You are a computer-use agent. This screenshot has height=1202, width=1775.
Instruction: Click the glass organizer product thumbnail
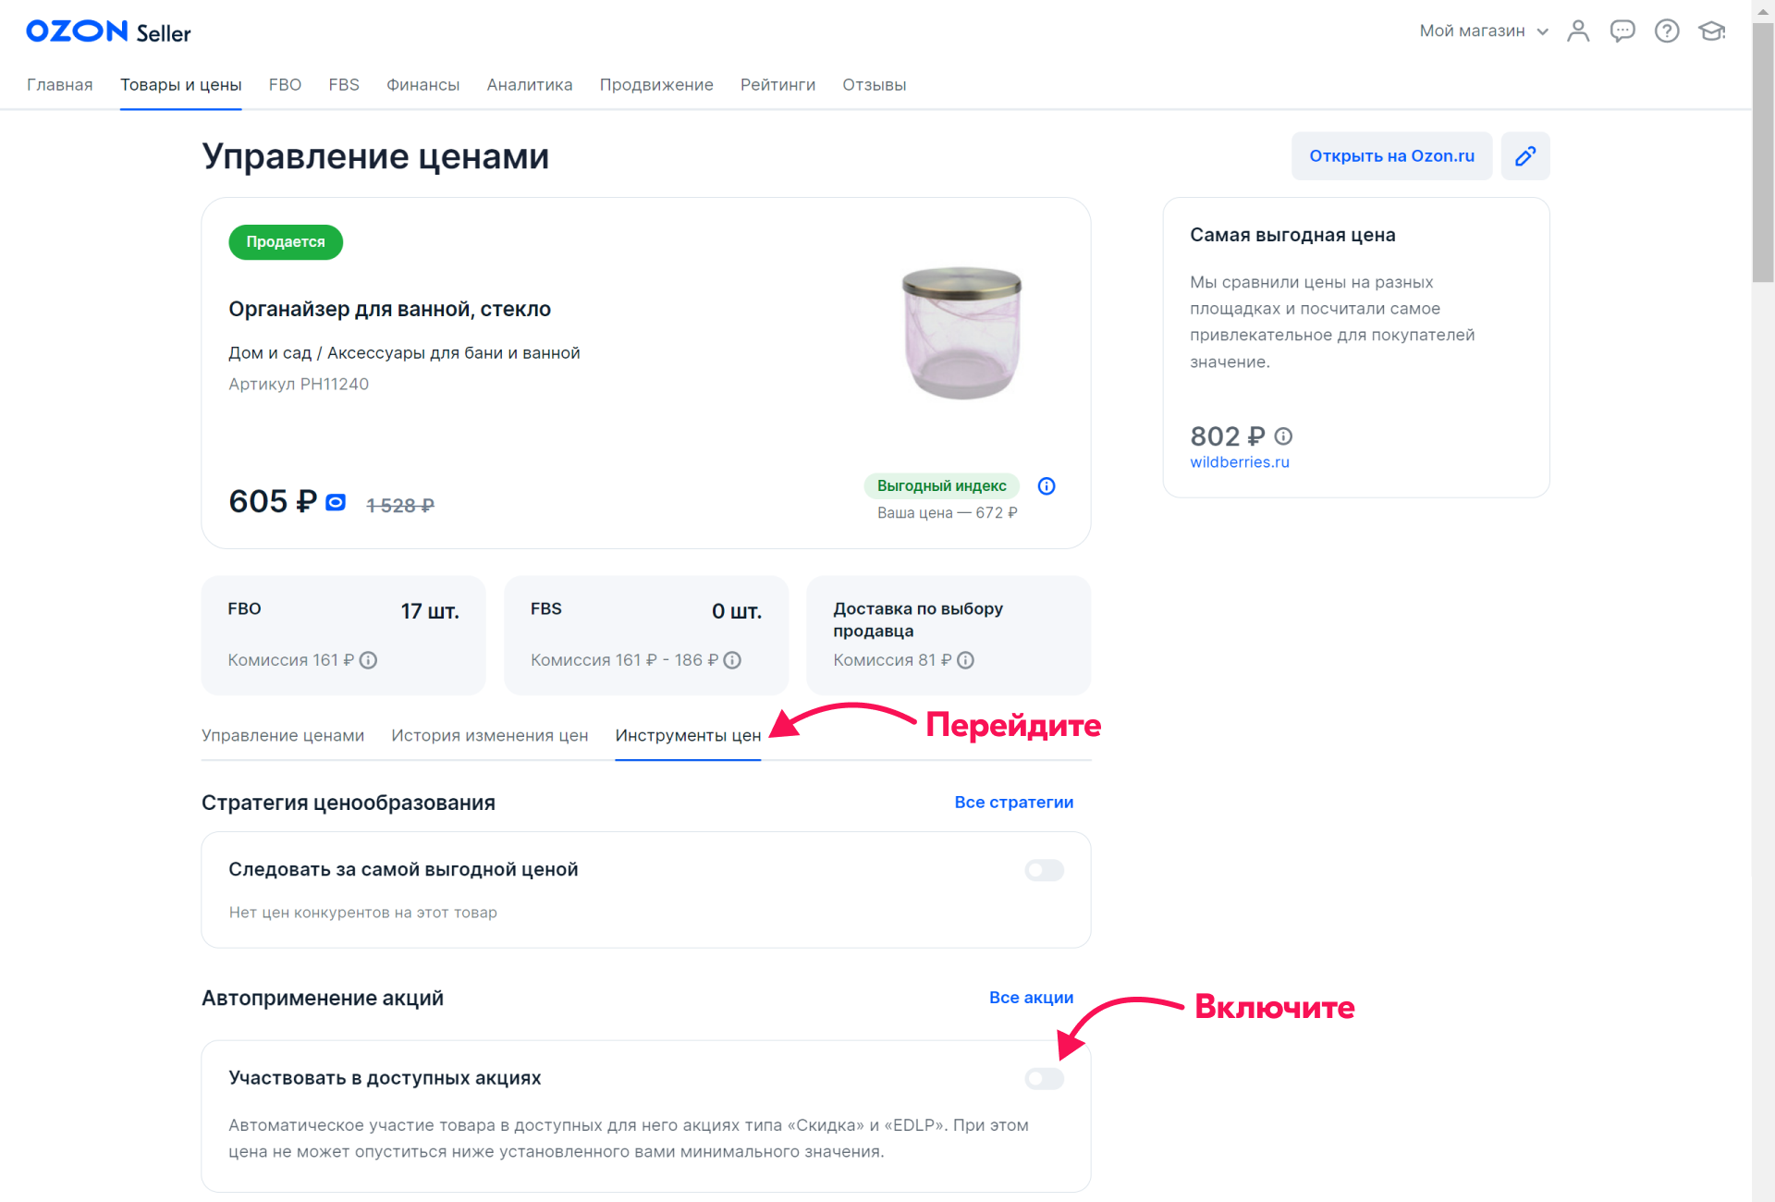pyautogui.click(x=961, y=333)
